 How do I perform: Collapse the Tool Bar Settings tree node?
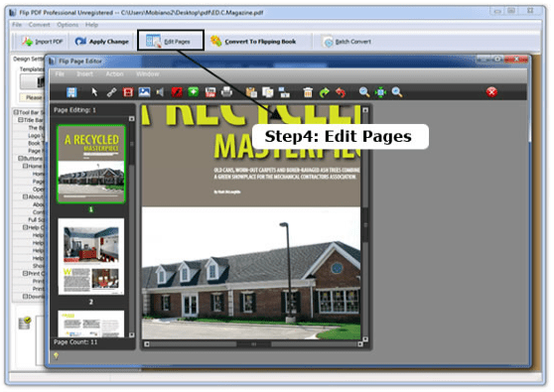[16, 112]
